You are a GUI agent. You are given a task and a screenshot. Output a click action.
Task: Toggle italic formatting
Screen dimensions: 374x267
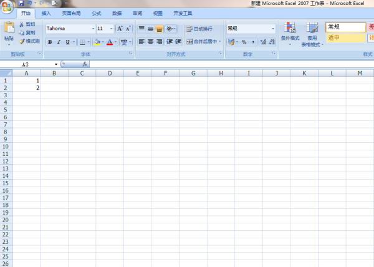pyautogui.click(x=59, y=42)
